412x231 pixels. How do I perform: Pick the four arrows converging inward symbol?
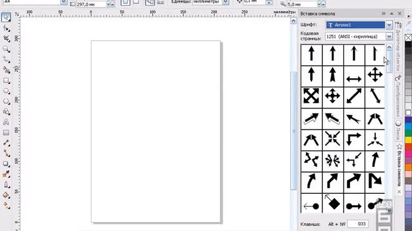pyautogui.click(x=332, y=139)
